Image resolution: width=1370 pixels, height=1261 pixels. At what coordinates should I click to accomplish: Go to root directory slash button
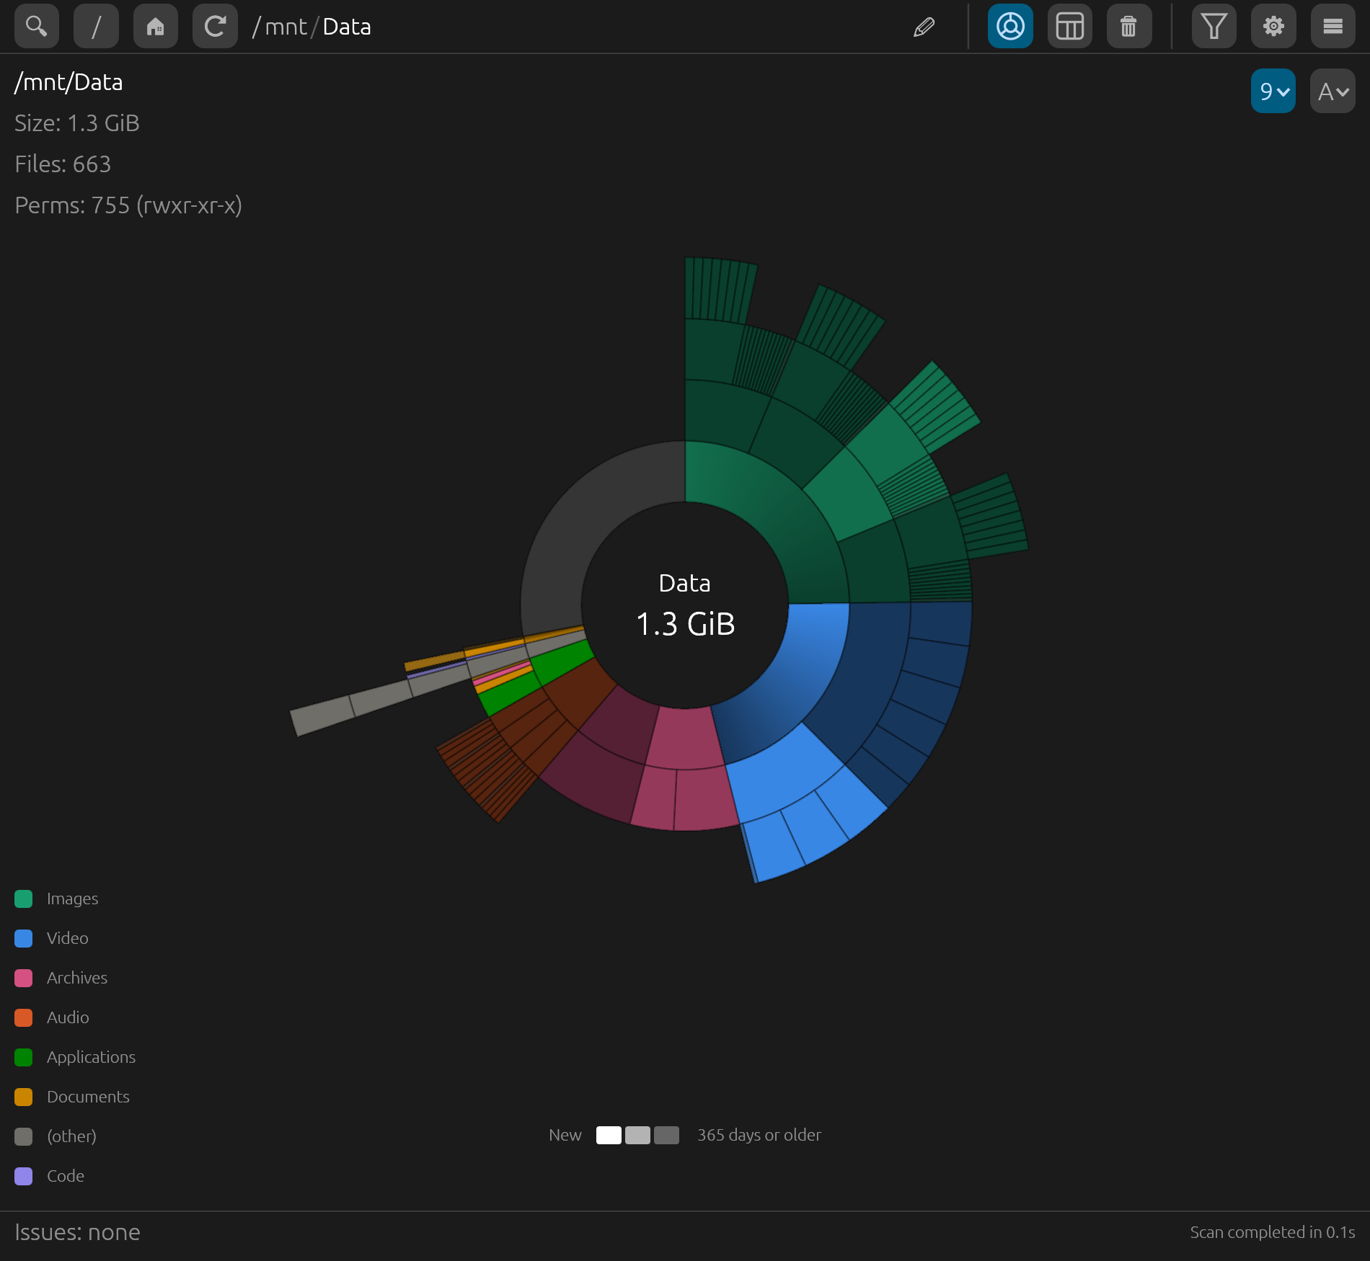96,27
